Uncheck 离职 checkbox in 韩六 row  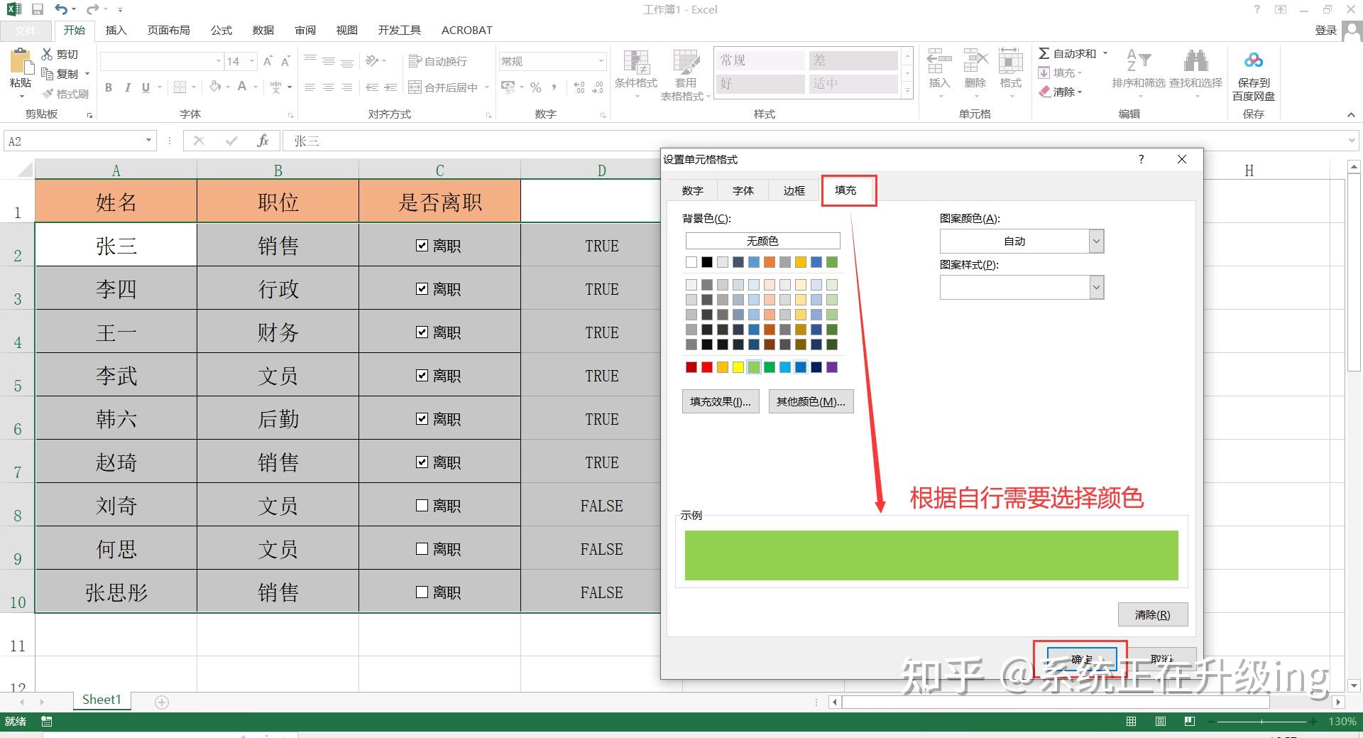[422, 419]
